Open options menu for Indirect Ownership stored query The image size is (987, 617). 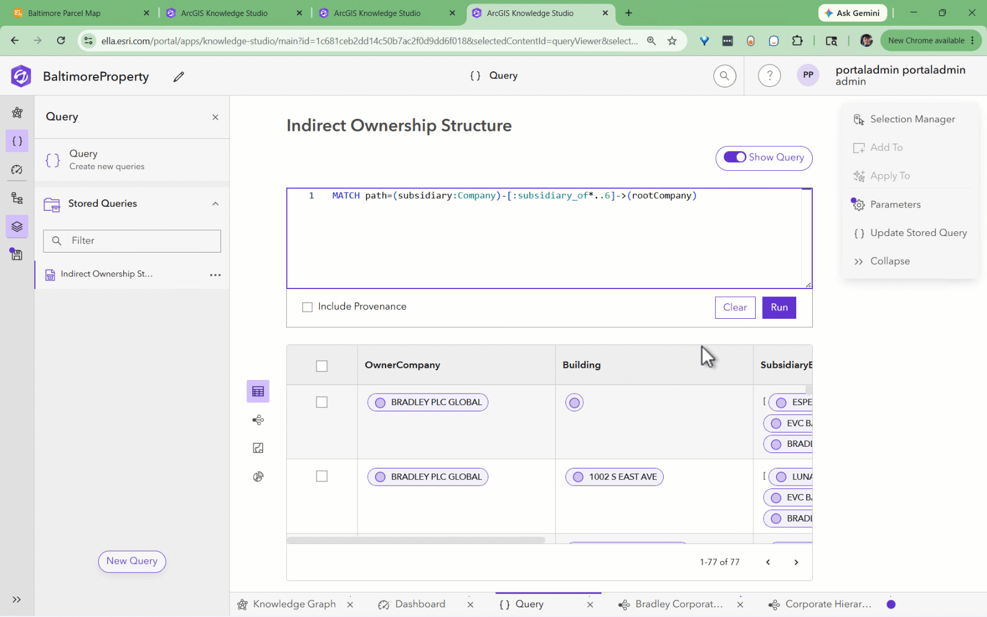(x=215, y=275)
